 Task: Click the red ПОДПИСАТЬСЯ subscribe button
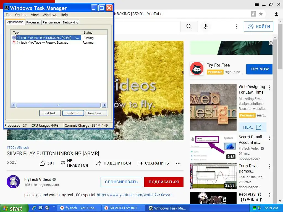[x=164, y=182]
